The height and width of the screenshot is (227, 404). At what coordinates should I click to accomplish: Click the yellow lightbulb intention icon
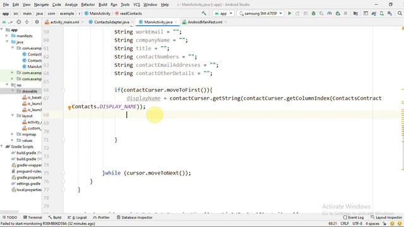point(69,108)
